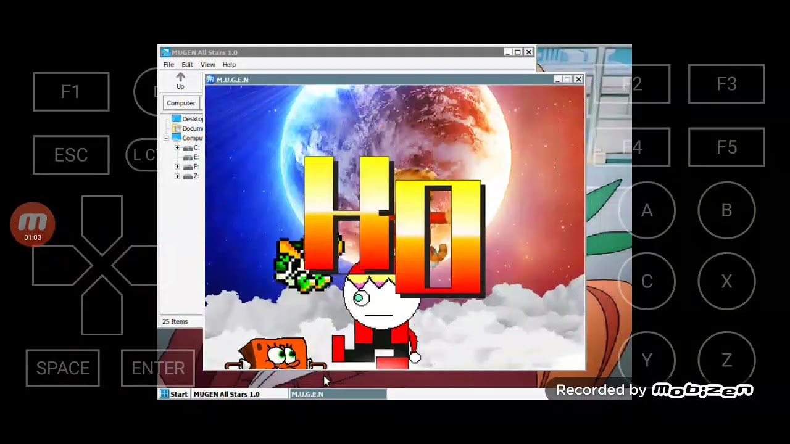Screen dimensions: 790x444
Task: Tap the F1 overlay key
Action: [x=71, y=92]
